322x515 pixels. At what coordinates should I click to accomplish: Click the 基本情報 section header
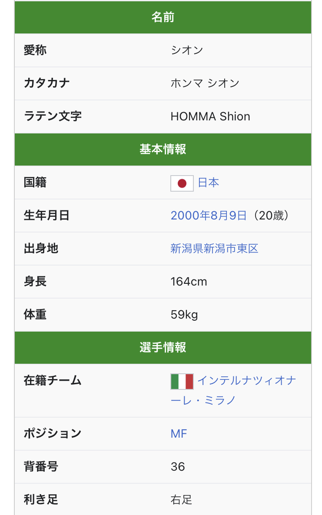[x=163, y=150]
